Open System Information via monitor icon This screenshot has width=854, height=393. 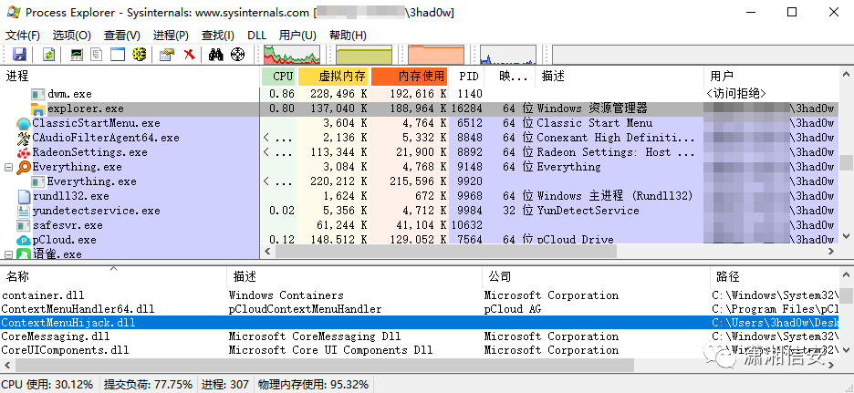77,55
